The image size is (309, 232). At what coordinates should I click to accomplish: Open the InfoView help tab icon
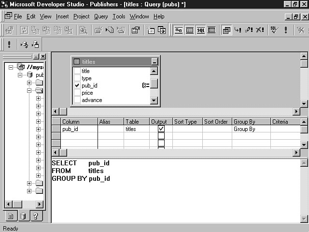(34, 216)
